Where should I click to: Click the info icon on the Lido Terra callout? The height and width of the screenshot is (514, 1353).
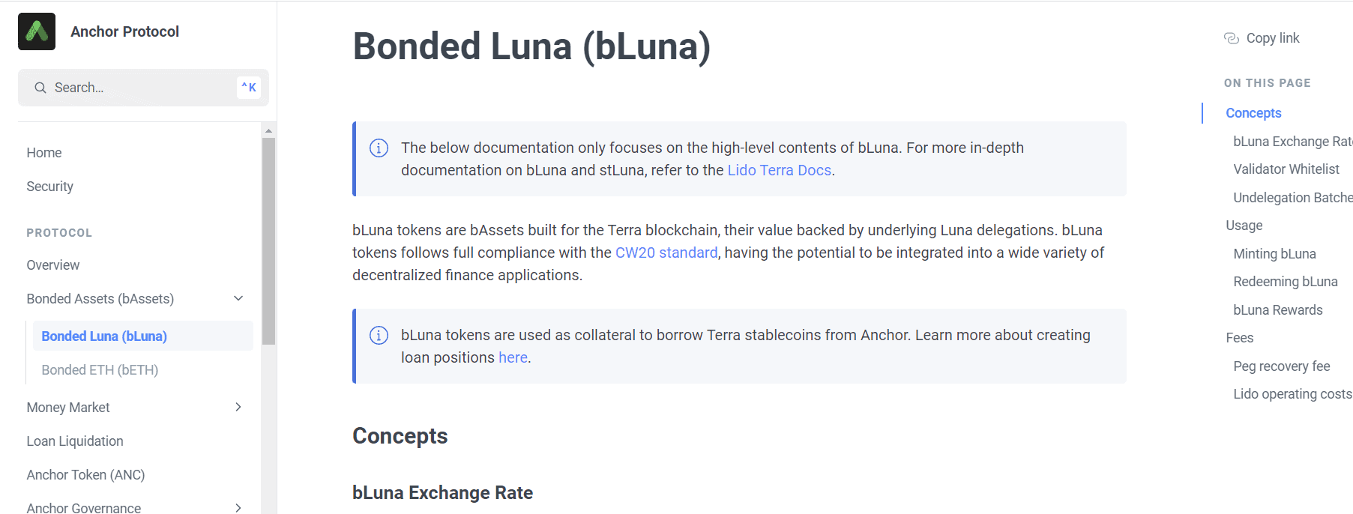coord(379,148)
